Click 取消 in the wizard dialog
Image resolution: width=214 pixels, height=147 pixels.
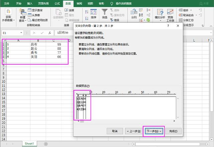point(115,131)
